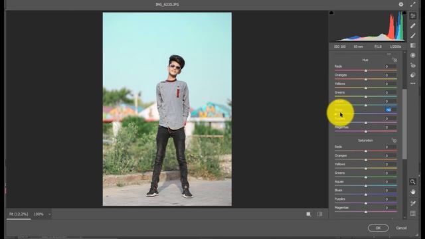Toggle the Color Sampler overlay tool
425x239 pixels.
[x=413, y=203]
